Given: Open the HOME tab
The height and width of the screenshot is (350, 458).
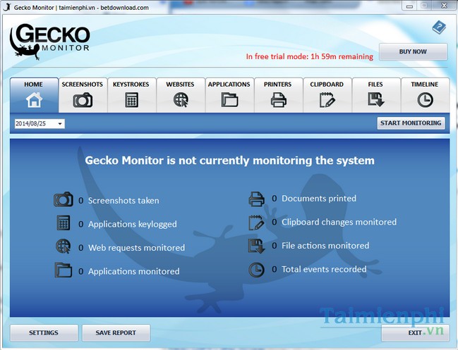Looking at the screenshot, I should point(34,95).
